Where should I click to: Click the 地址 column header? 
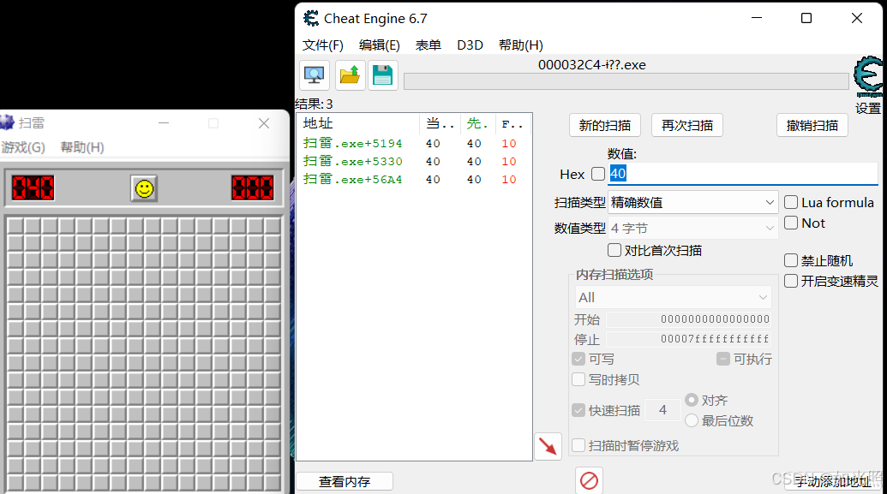(358, 123)
